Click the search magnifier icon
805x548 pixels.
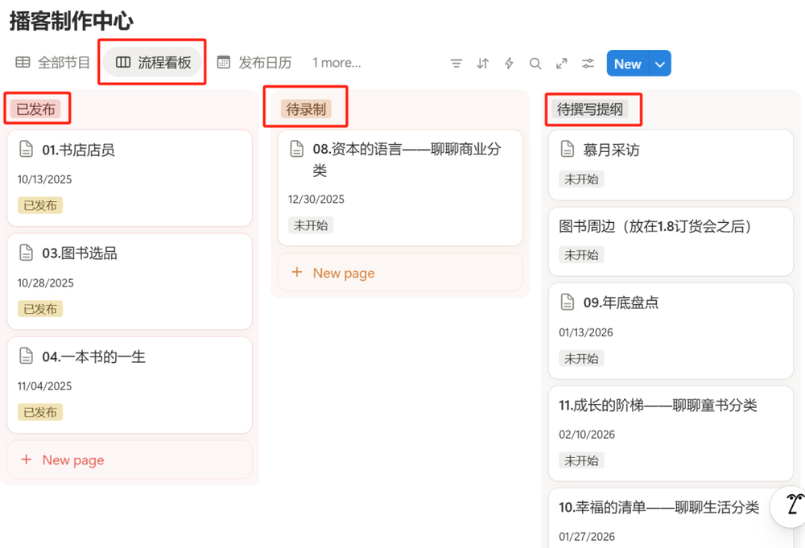(535, 64)
